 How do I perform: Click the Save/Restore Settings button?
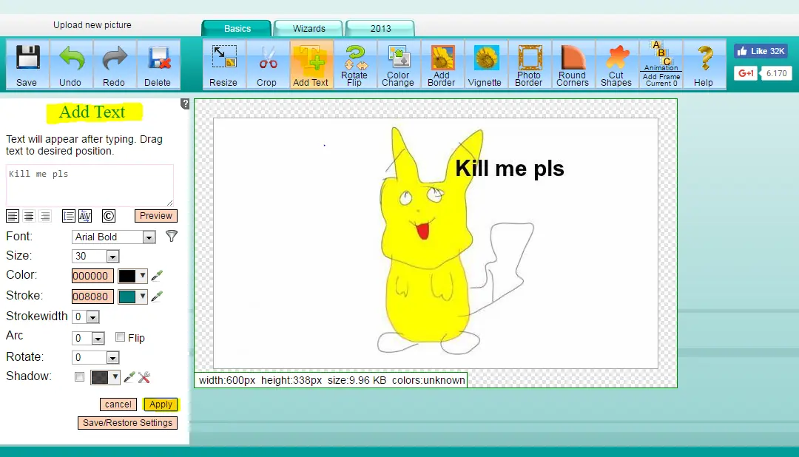127,423
